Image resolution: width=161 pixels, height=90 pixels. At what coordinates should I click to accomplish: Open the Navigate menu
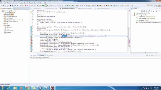(x=20, y=3)
